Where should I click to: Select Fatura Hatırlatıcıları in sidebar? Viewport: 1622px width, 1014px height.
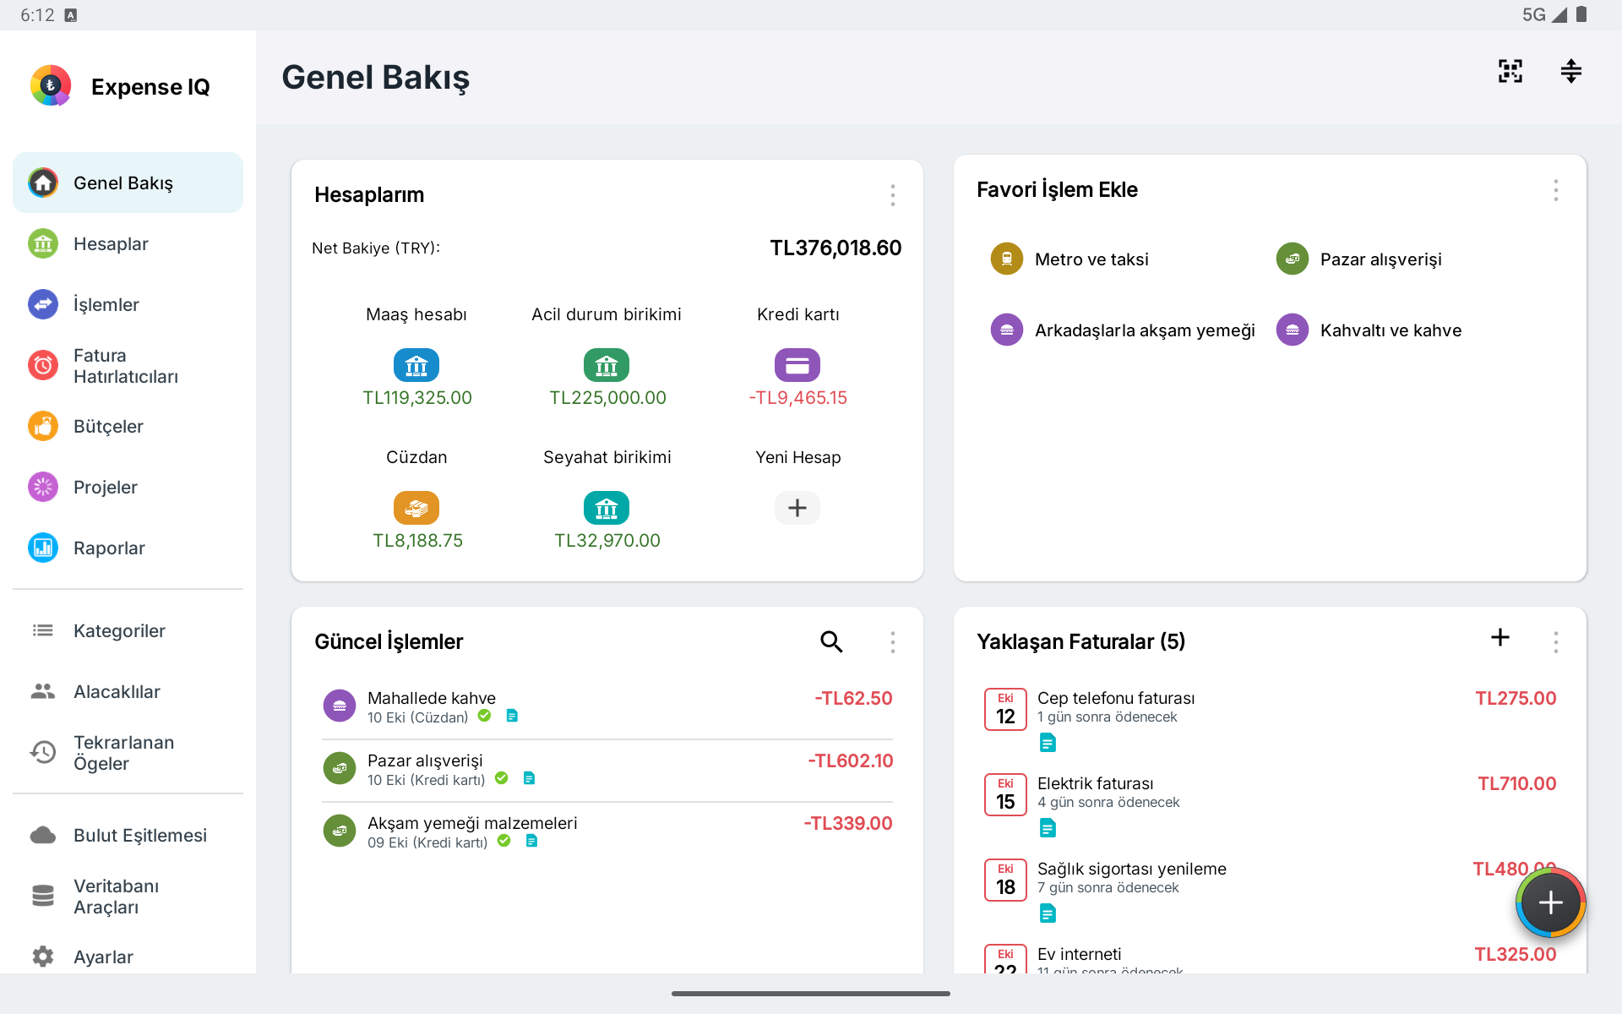[128, 365]
